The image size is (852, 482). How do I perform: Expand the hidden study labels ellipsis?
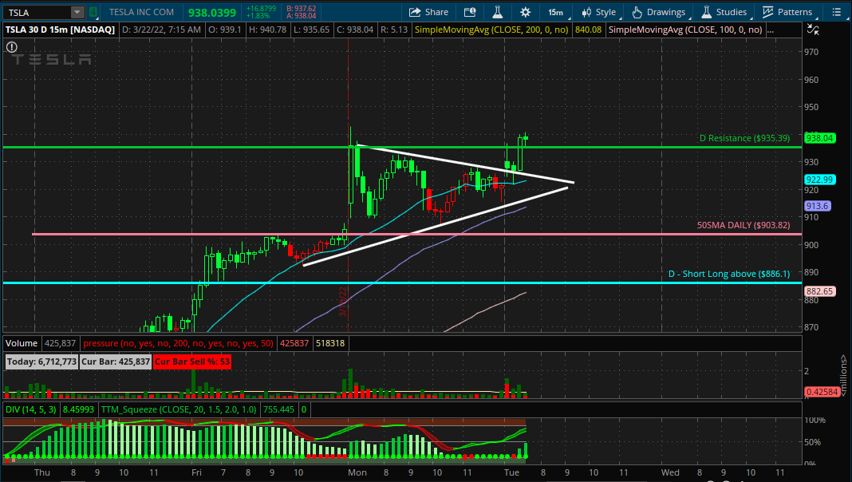[771, 30]
